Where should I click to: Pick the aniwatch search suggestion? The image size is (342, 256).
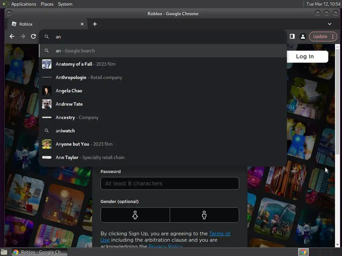click(x=163, y=131)
